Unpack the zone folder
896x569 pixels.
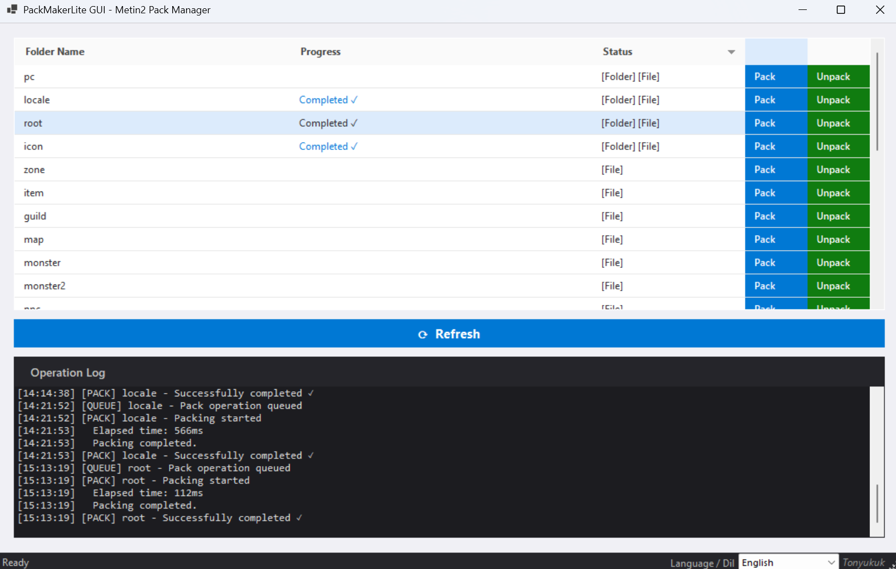pos(838,170)
